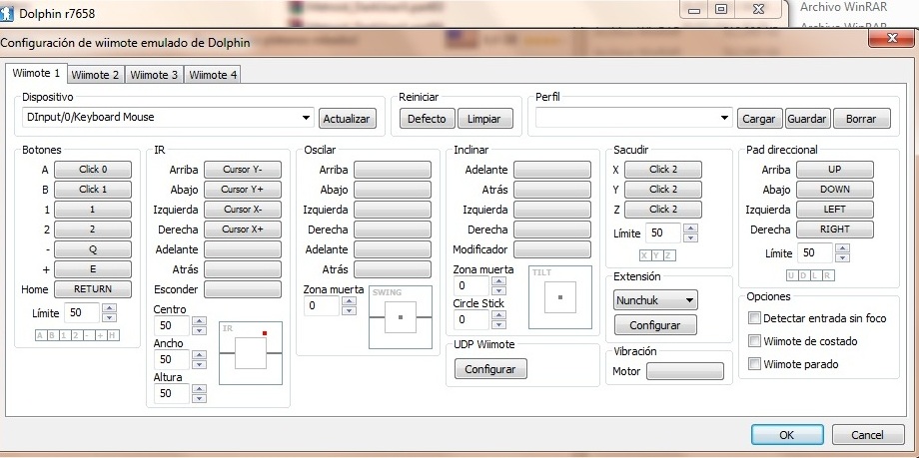Image resolution: width=919 pixels, height=458 pixels.
Task: Switch to the Wiimote 2 tab
Action: pyautogui.click(x=95, y=75)
